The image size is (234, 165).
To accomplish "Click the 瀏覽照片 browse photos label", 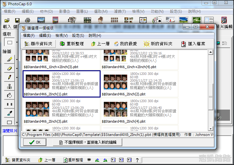I will (x=10, y=131).
